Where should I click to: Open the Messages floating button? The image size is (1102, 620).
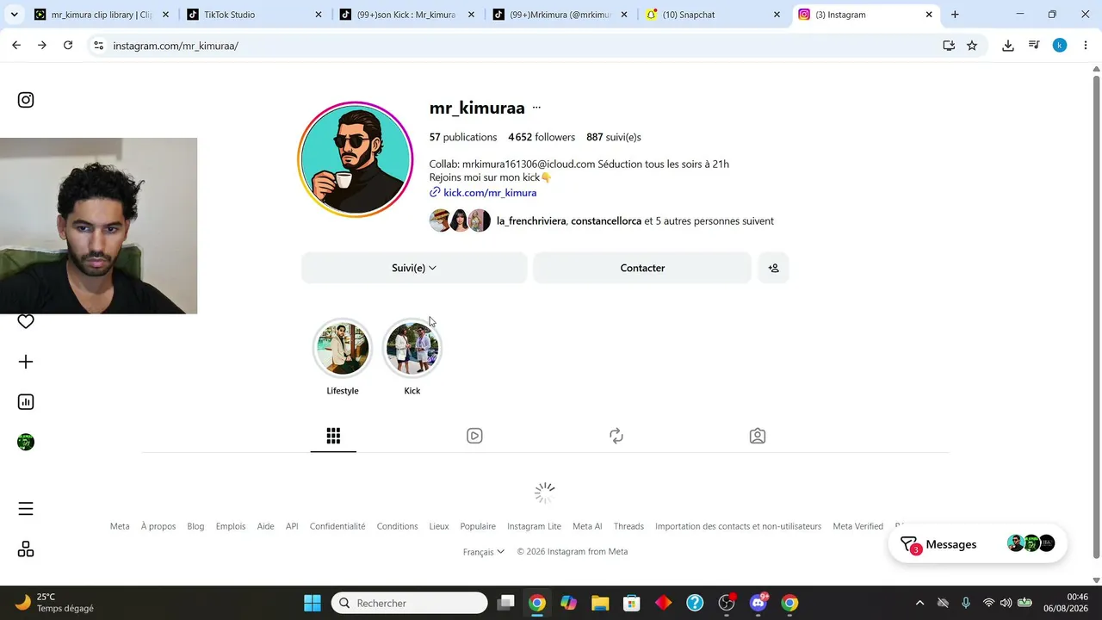coord(978,544)
